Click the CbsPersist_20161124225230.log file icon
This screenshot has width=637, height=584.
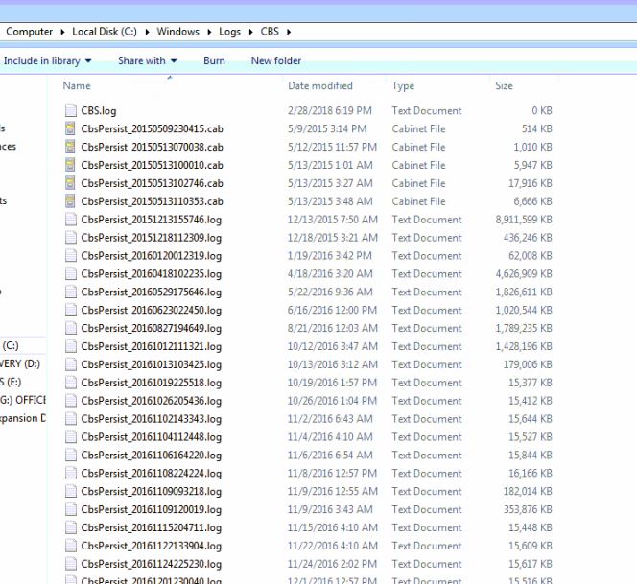click(x=70, y=564)
